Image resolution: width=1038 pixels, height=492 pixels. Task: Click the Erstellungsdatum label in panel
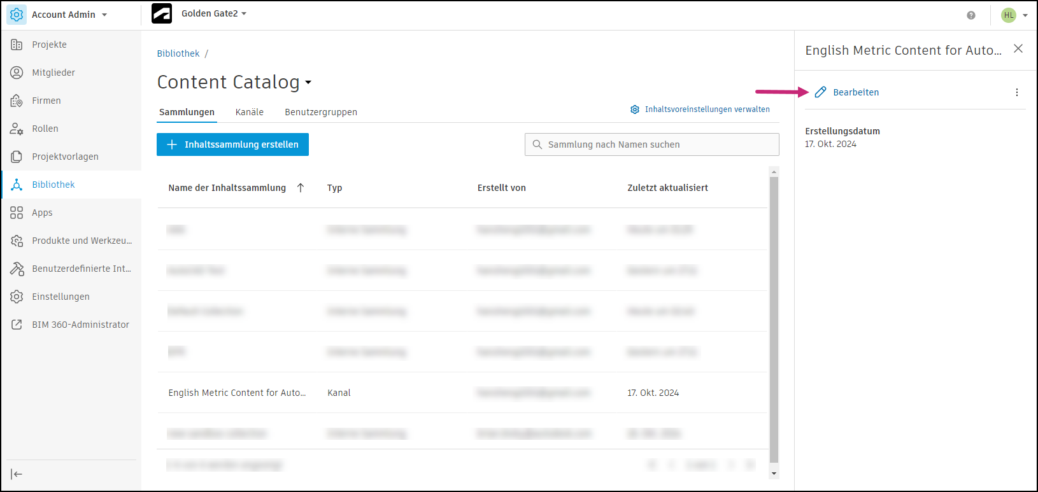point(842,131)
